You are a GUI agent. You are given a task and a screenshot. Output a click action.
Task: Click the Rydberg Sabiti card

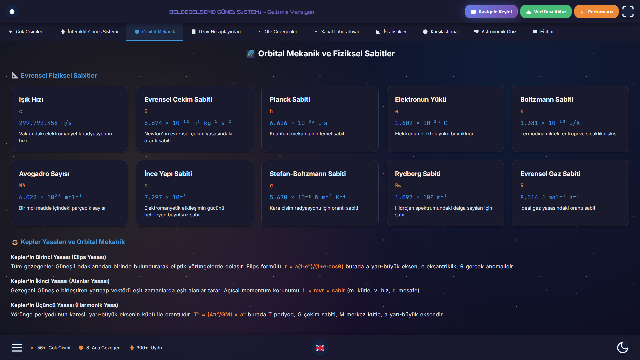click(445, 193)
